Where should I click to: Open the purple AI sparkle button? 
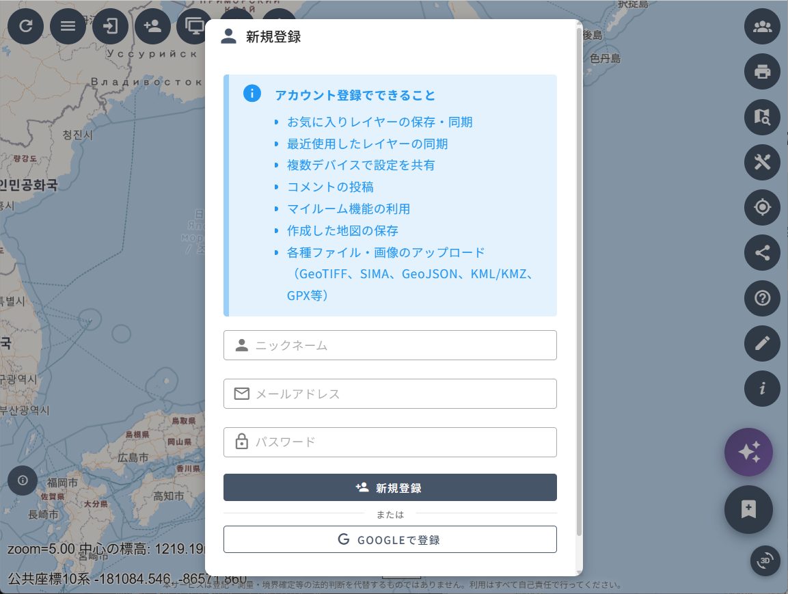[x=748, y=452]
